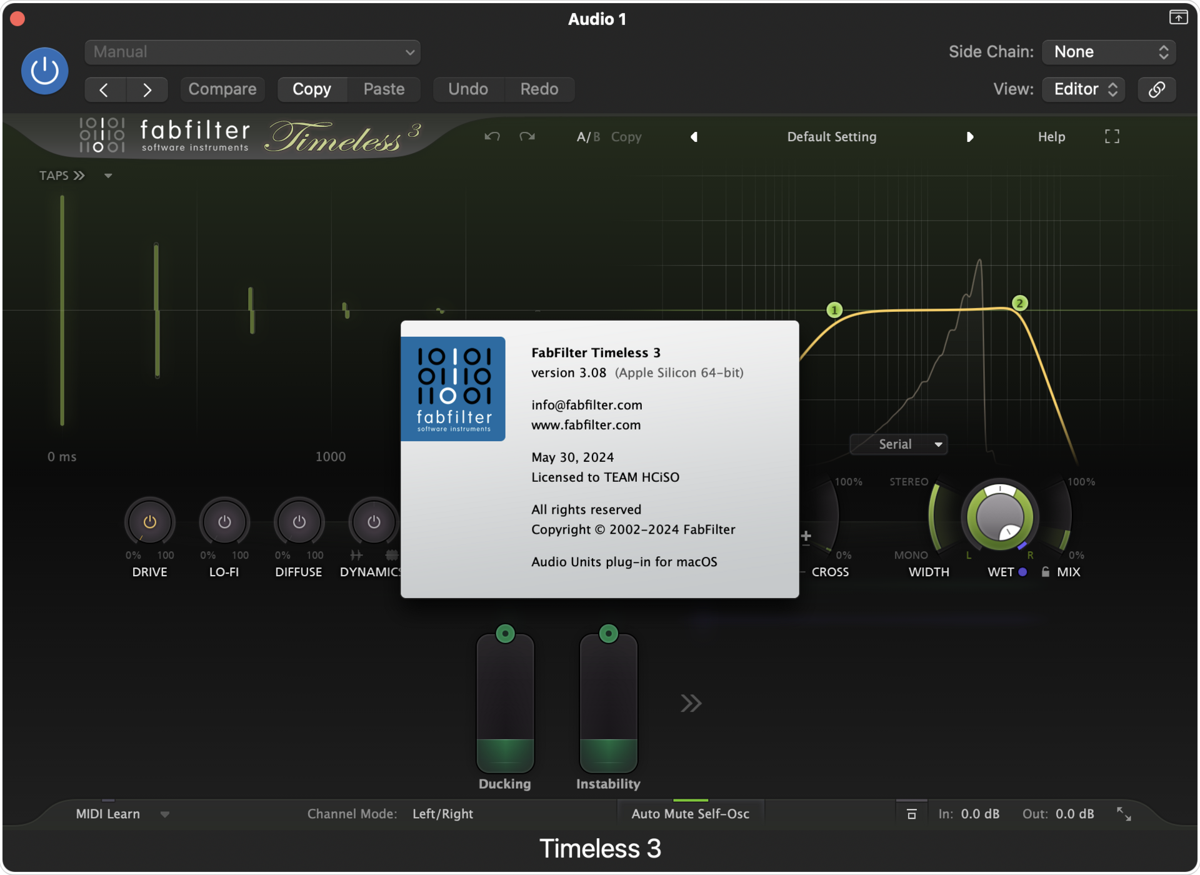Close the Audio 1 plugin window
This screenshot has height=875, width=1200.
(x=17, y=18)
